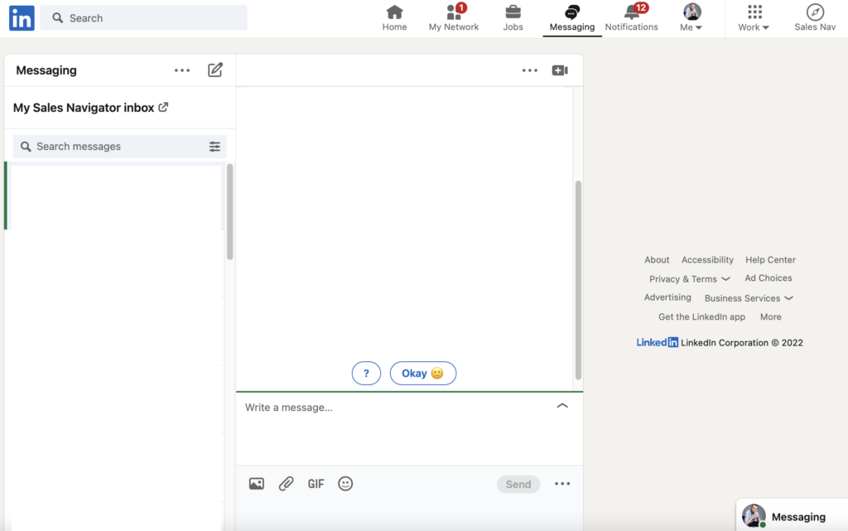Open My Sales Navigator inbox link
Image resolution: width=848 pixels, height=531 pixels.
click(90, 108)
